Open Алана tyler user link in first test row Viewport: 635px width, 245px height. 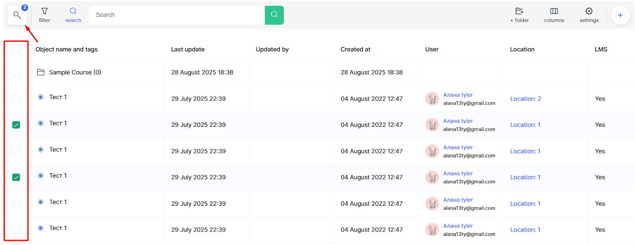pyautogui.click(x=458, y=95)
